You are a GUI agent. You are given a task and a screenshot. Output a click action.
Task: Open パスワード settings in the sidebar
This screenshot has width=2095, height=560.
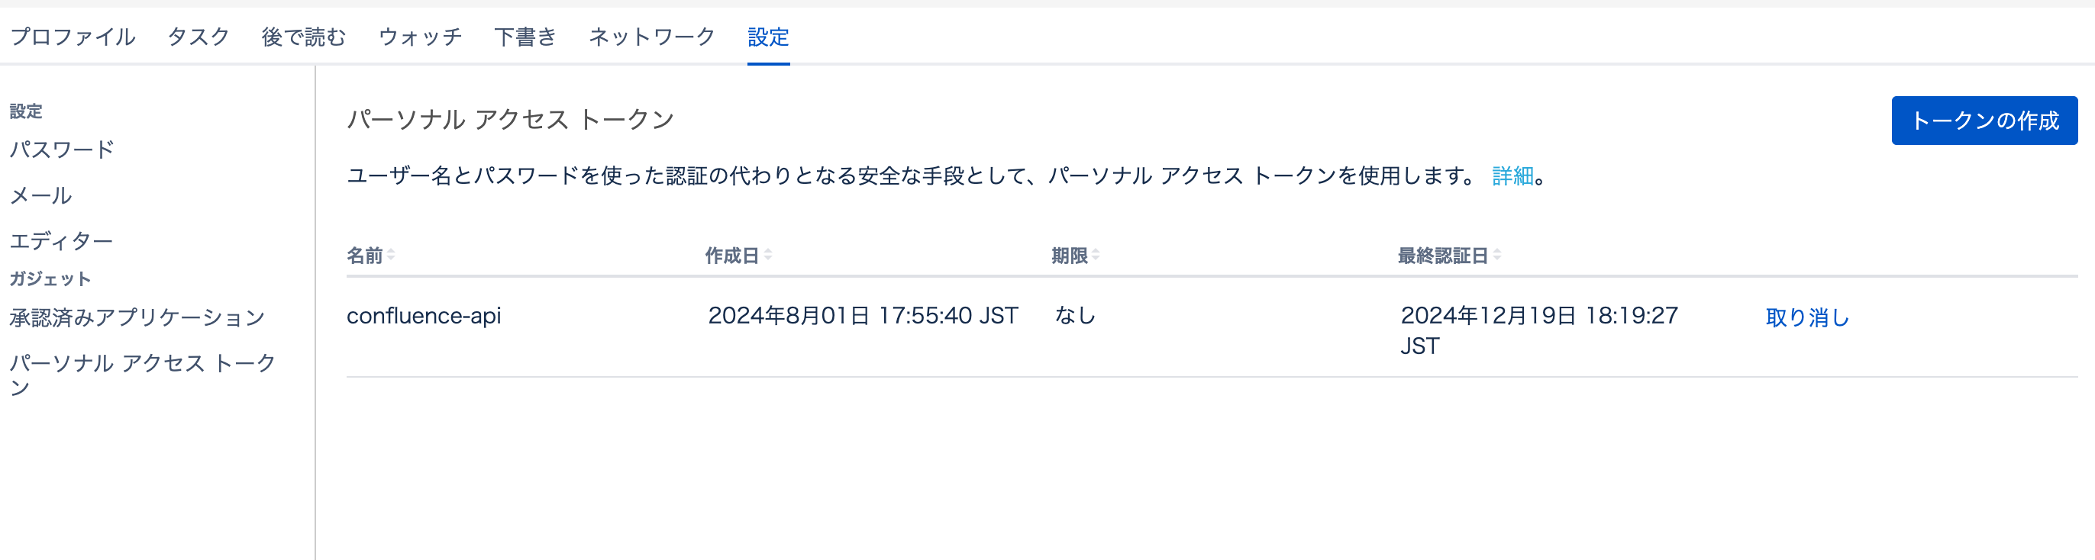click(61, 149)
